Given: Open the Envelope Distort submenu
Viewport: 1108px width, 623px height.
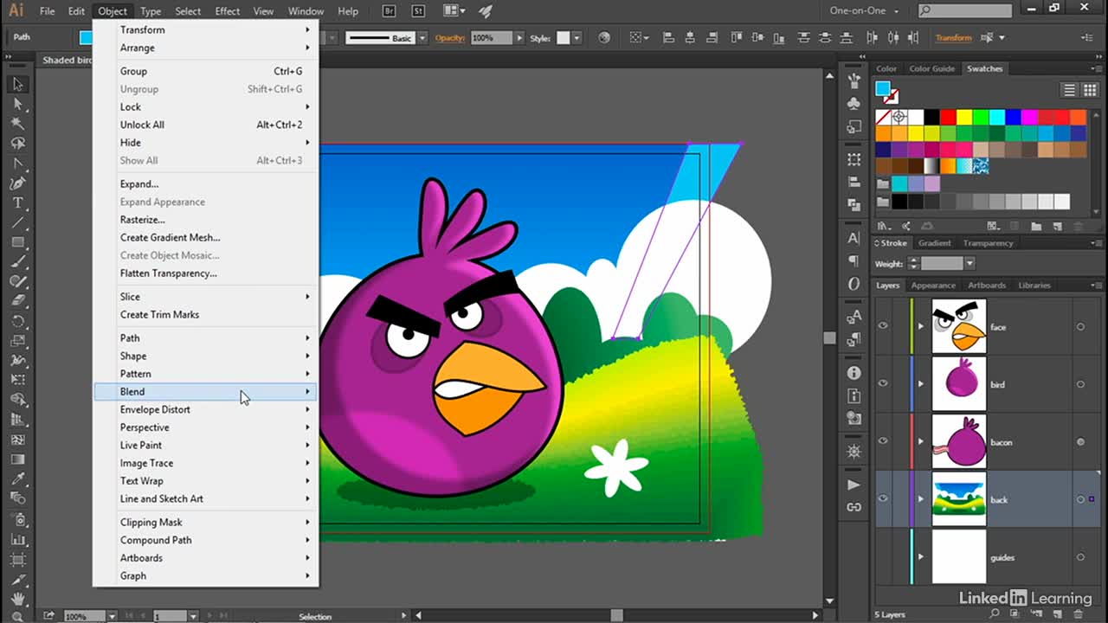Looking at the screenshot, I should click(205, 409).
